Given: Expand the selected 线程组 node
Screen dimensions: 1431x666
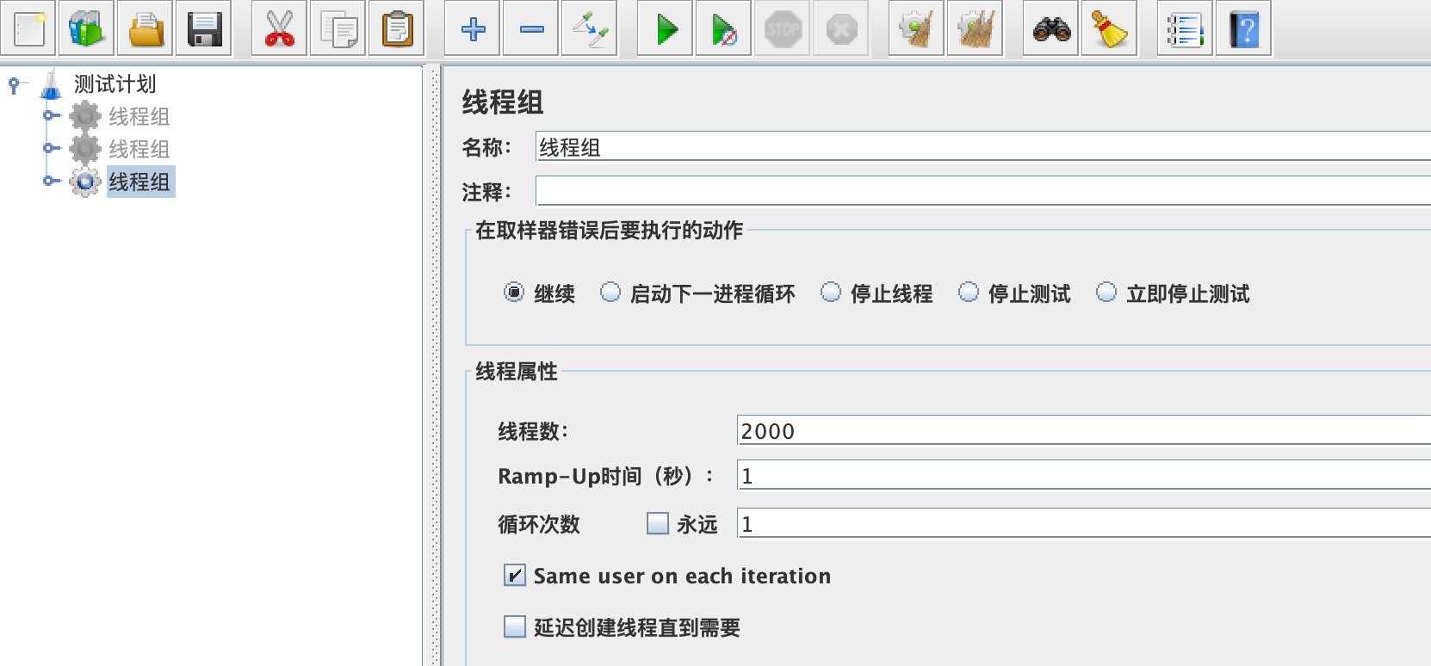Looking at the screenshot, I should click(51, 181).
